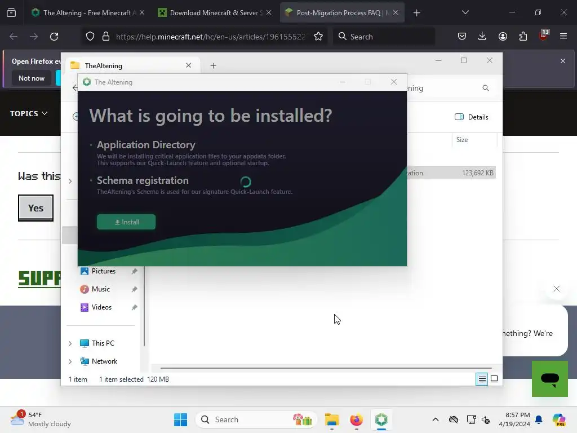Click the Firefox reload page icon
This screenshot has width=577, height=433.
(x=54, y=37)
